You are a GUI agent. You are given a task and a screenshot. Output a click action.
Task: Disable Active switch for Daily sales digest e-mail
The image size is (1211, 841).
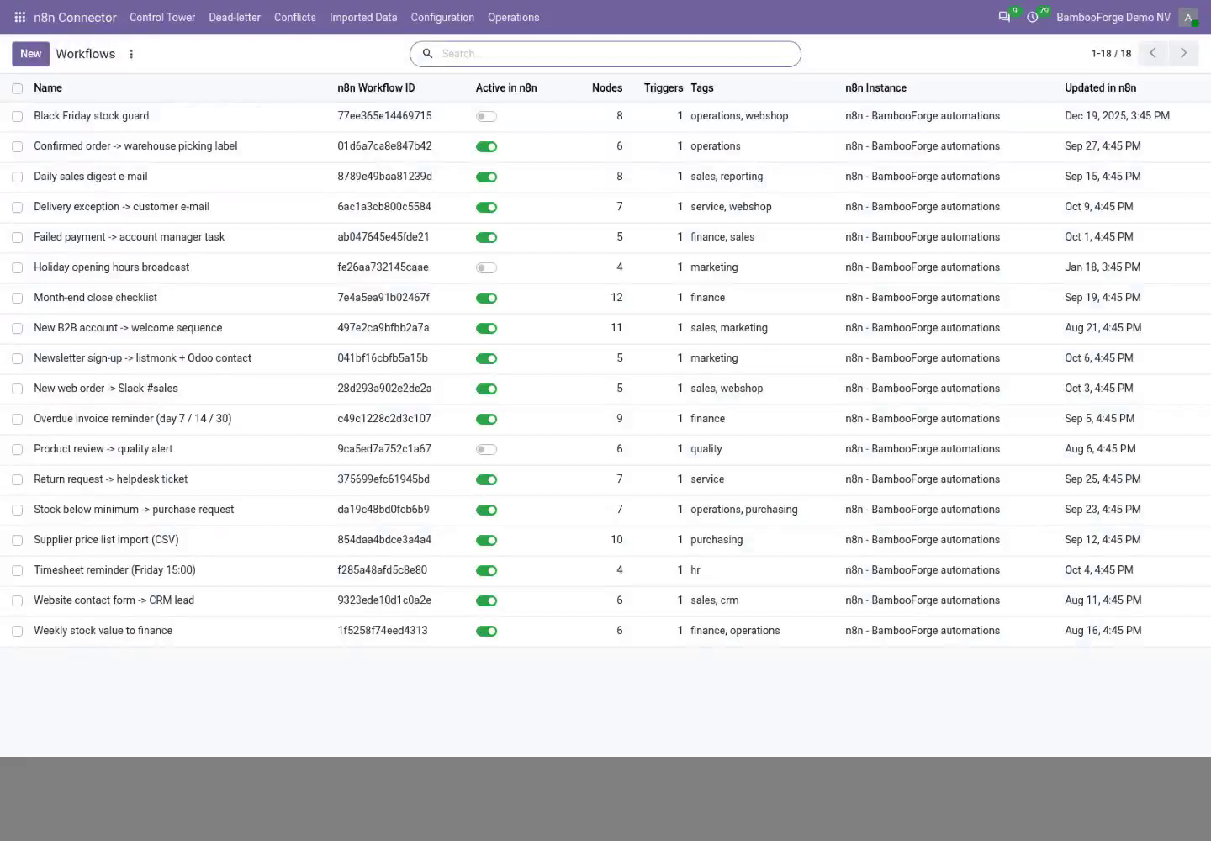pyautogui.click(x=486, y=177)
